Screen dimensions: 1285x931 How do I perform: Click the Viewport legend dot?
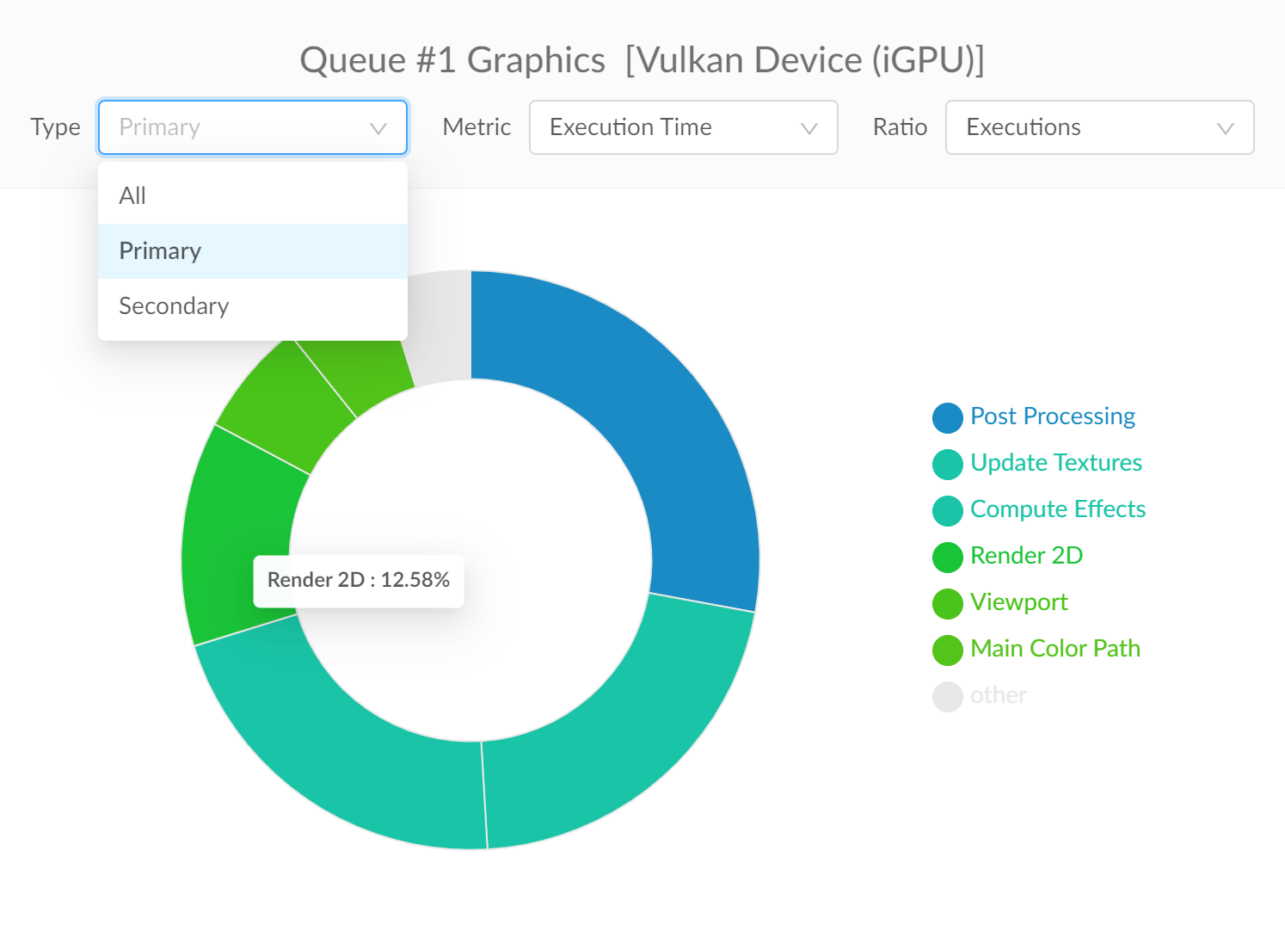coord(948,604)
